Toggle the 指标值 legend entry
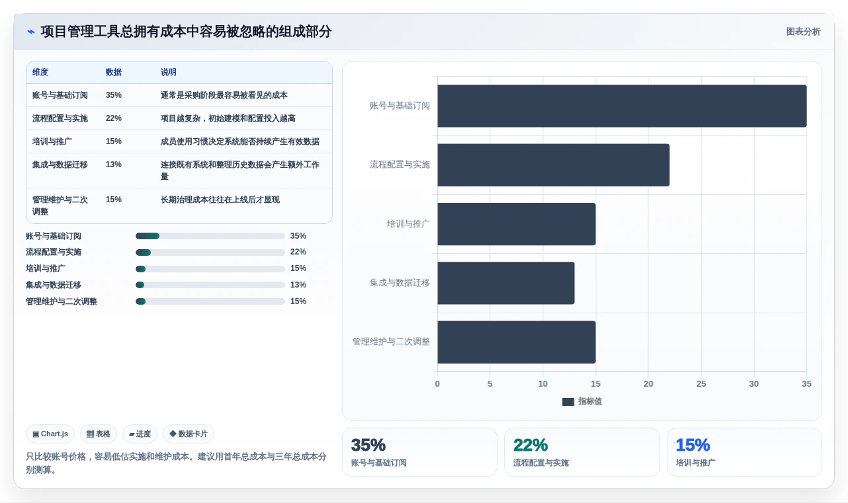 click(x=582, y=401)
